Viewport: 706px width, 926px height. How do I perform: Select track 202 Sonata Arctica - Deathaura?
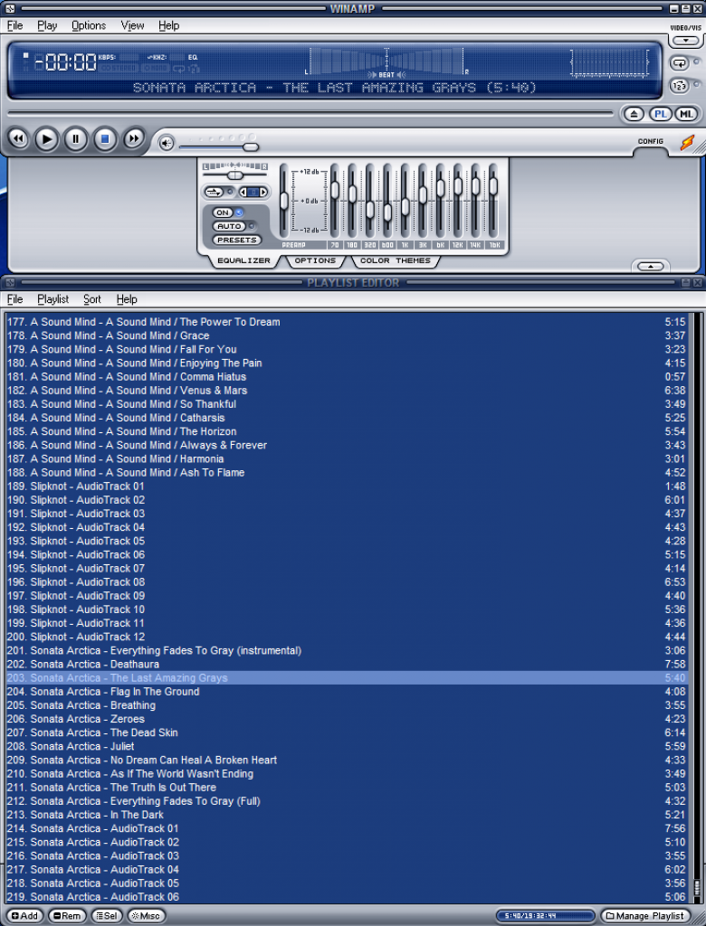tap(347, 665)
